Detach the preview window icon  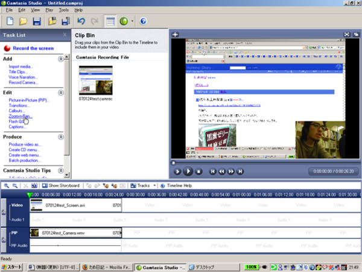pyautogui.click(x=356, y=34)
